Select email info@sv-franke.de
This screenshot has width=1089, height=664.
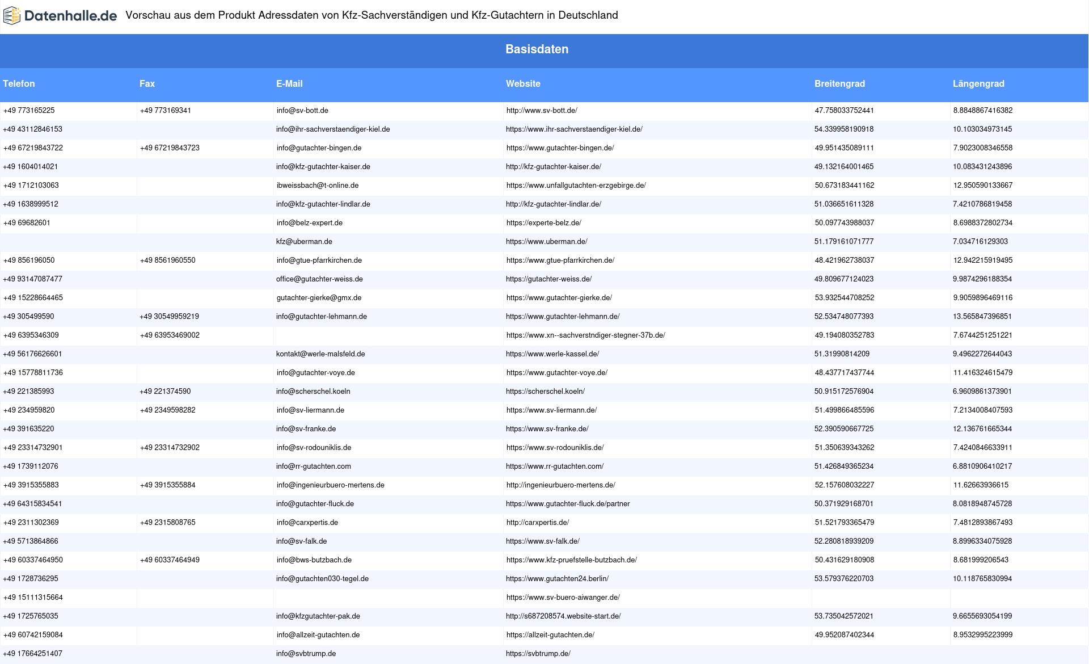(306, 429)
